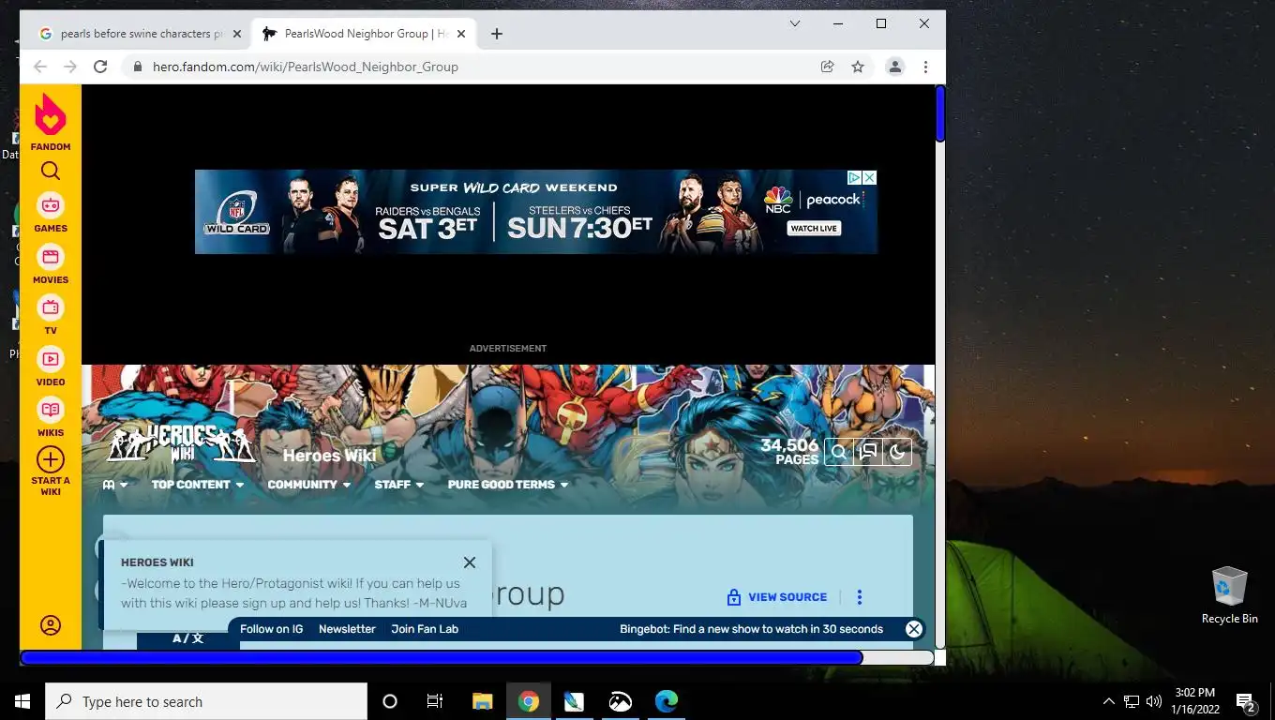The width and height of the screenshot is (1275, 720).
Task: Click the 34,506 PAGES counter
Action: [x=789, y=452]
